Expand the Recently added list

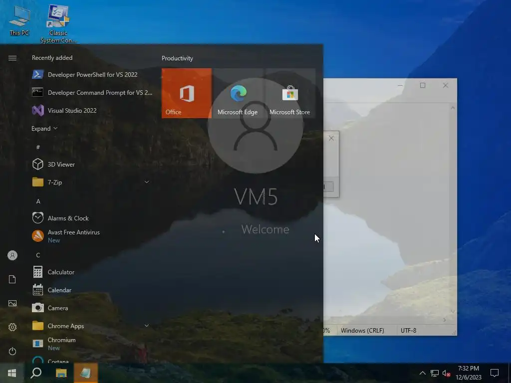[44, 128]
